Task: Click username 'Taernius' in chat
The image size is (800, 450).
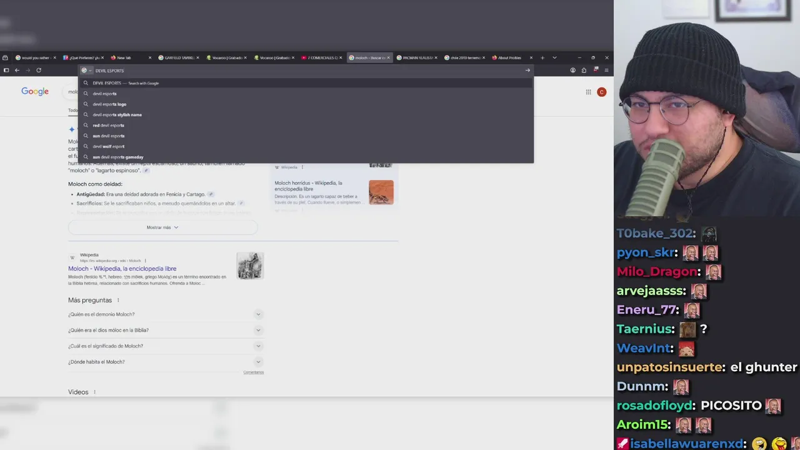Action: (645, 329)
